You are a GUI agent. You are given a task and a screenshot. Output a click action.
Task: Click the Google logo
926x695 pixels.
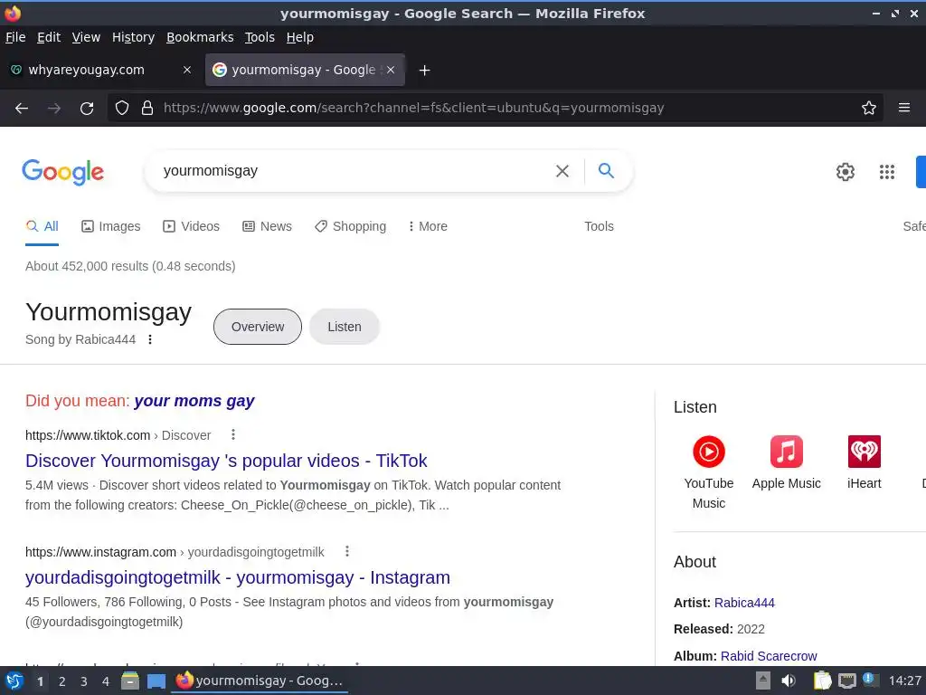pyautogui.click(x=63, y=172)
